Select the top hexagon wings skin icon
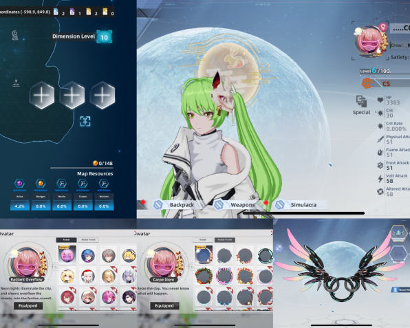410x328 pixels. tap(399, 232)
